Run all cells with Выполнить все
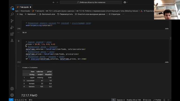Image resolution: width=180 pixels, height=101 pixels. 47,14
